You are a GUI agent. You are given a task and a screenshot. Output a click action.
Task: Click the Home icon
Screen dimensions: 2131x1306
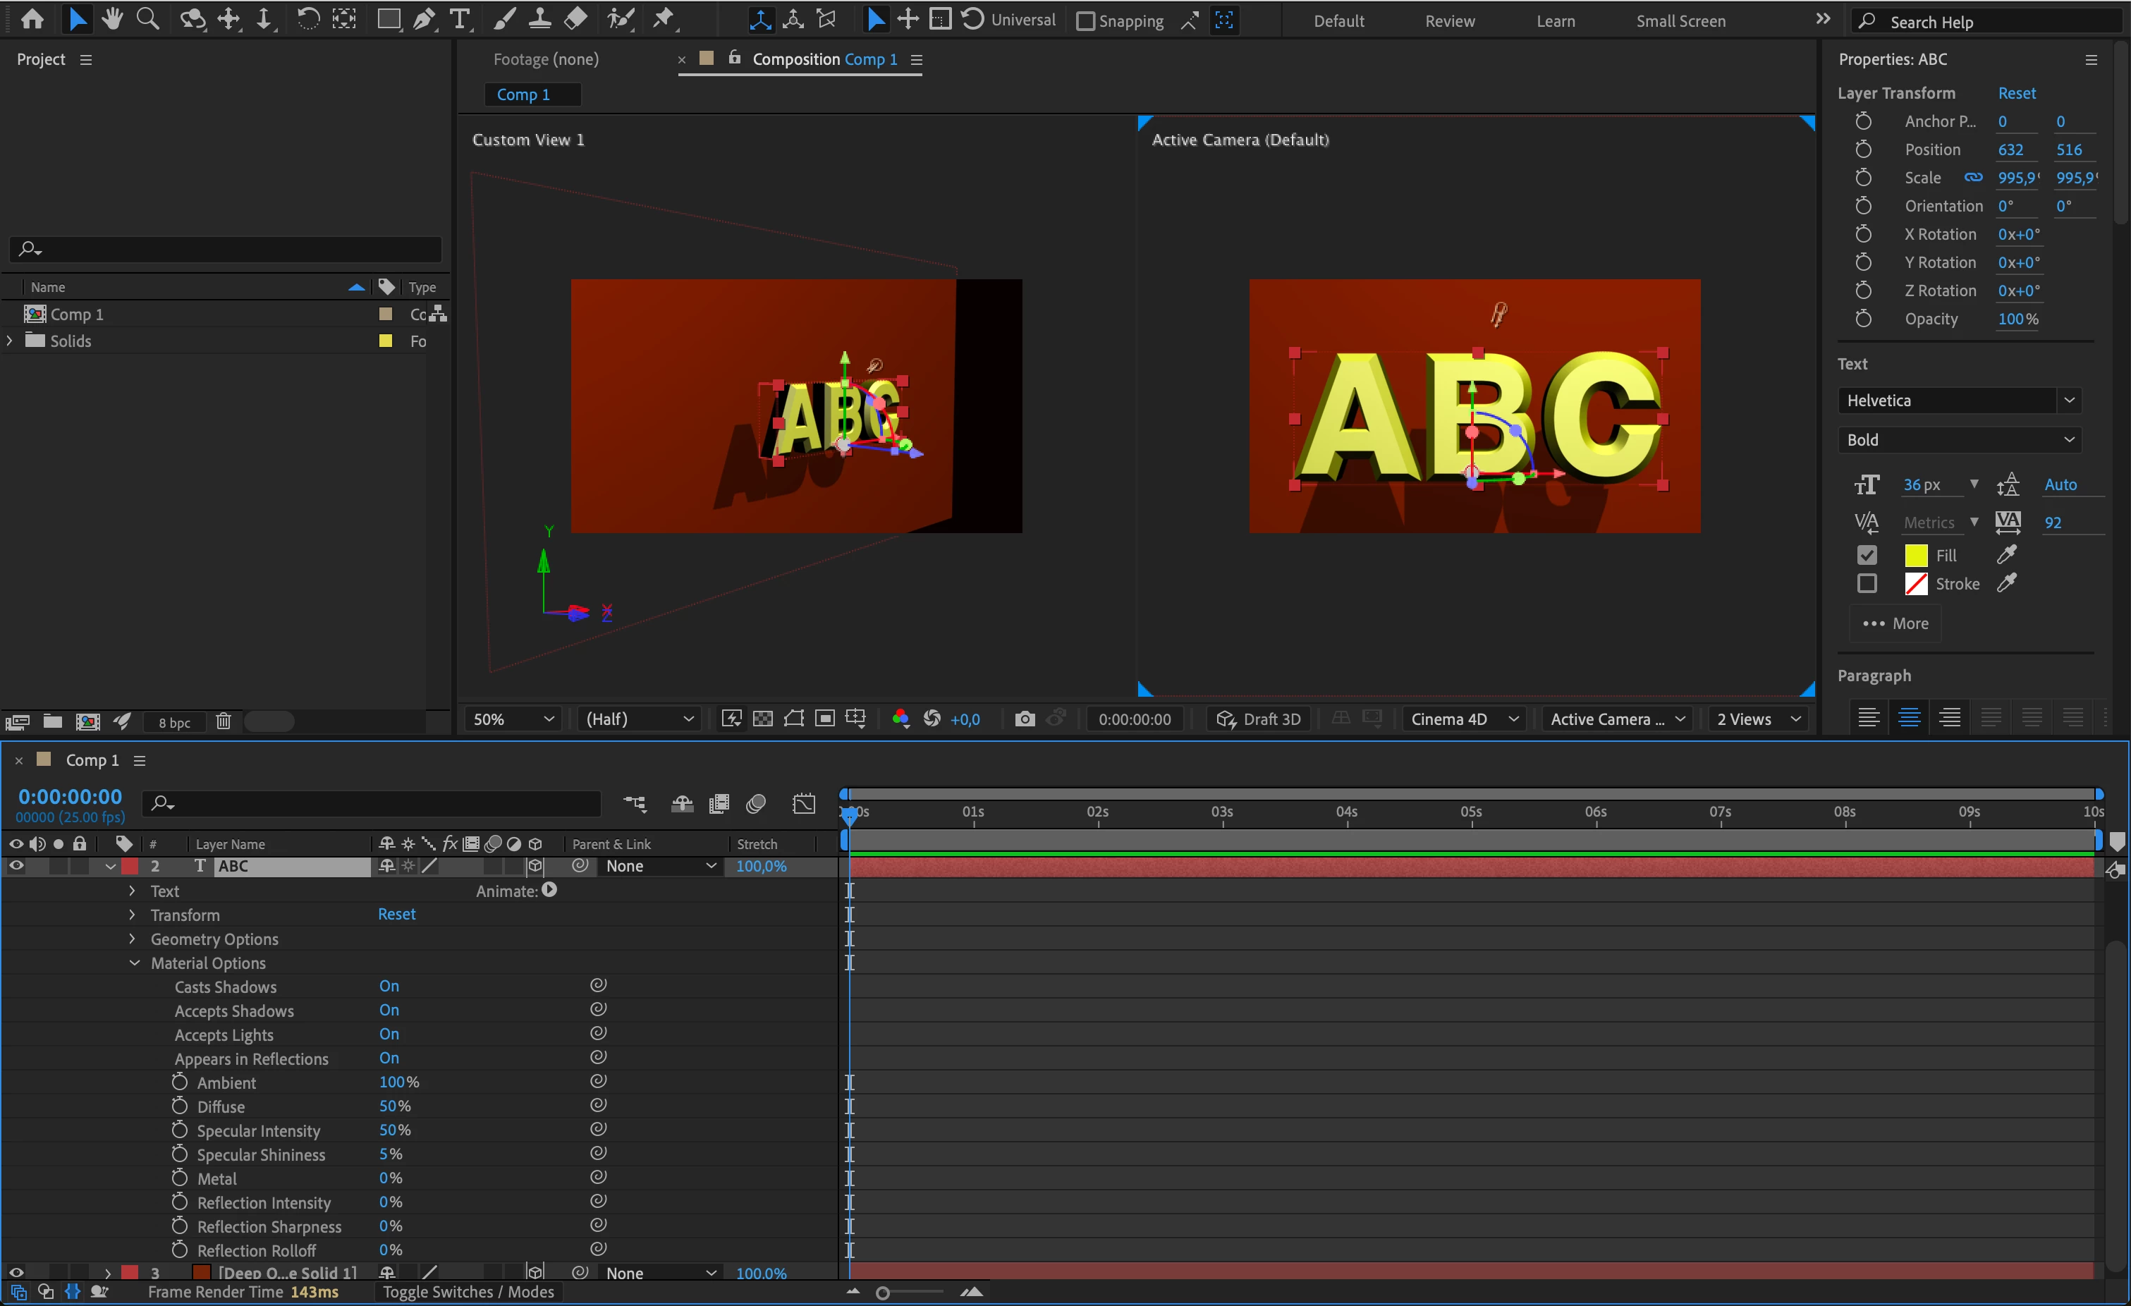[x=32, y=19]
